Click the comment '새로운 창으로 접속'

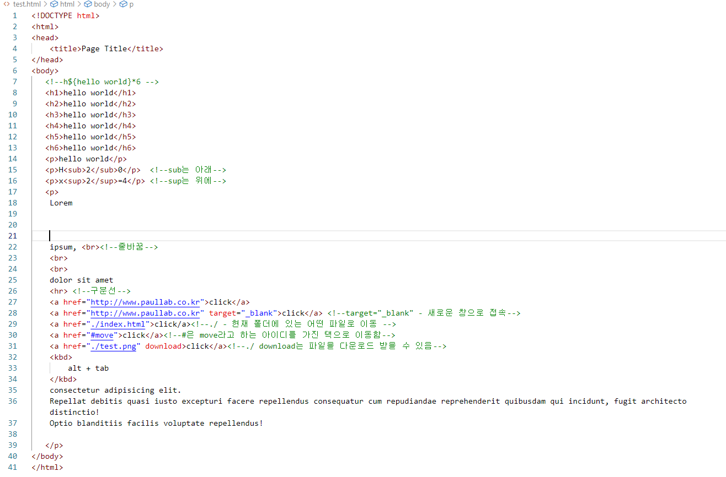point(424,313)
